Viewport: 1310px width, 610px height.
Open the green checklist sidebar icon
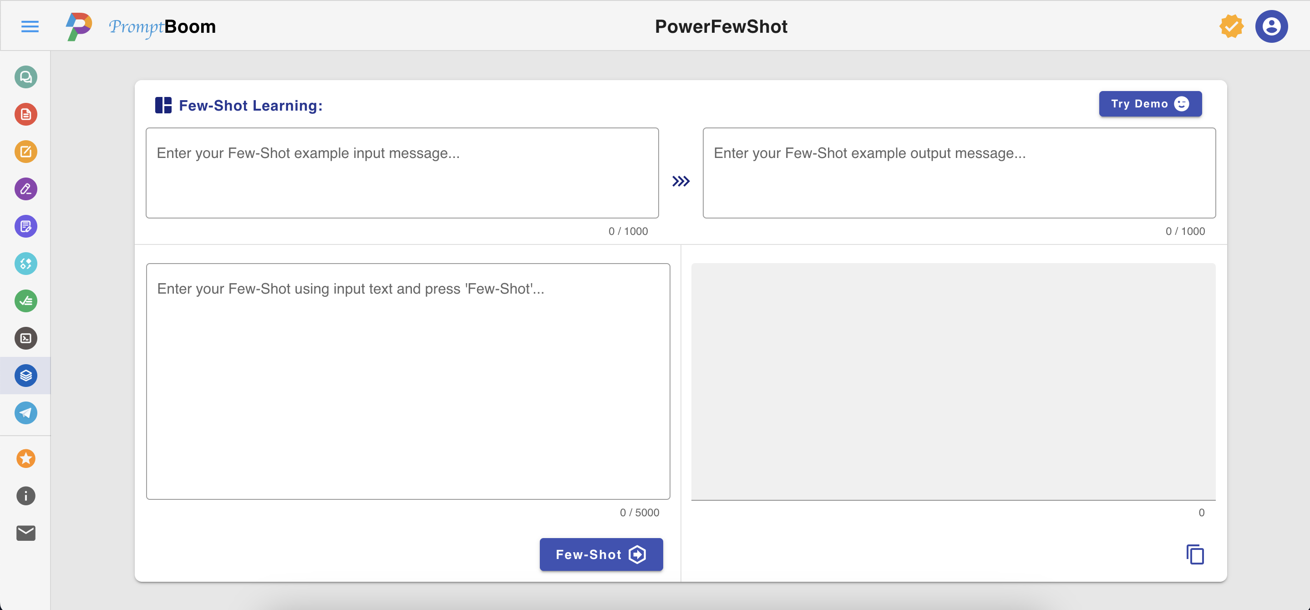[26, 301]
